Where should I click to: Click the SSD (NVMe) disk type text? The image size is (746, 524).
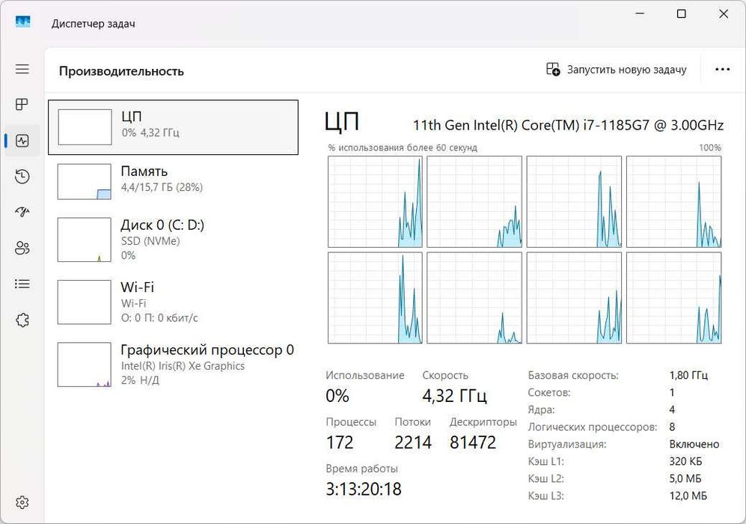[x=150, y=241]
